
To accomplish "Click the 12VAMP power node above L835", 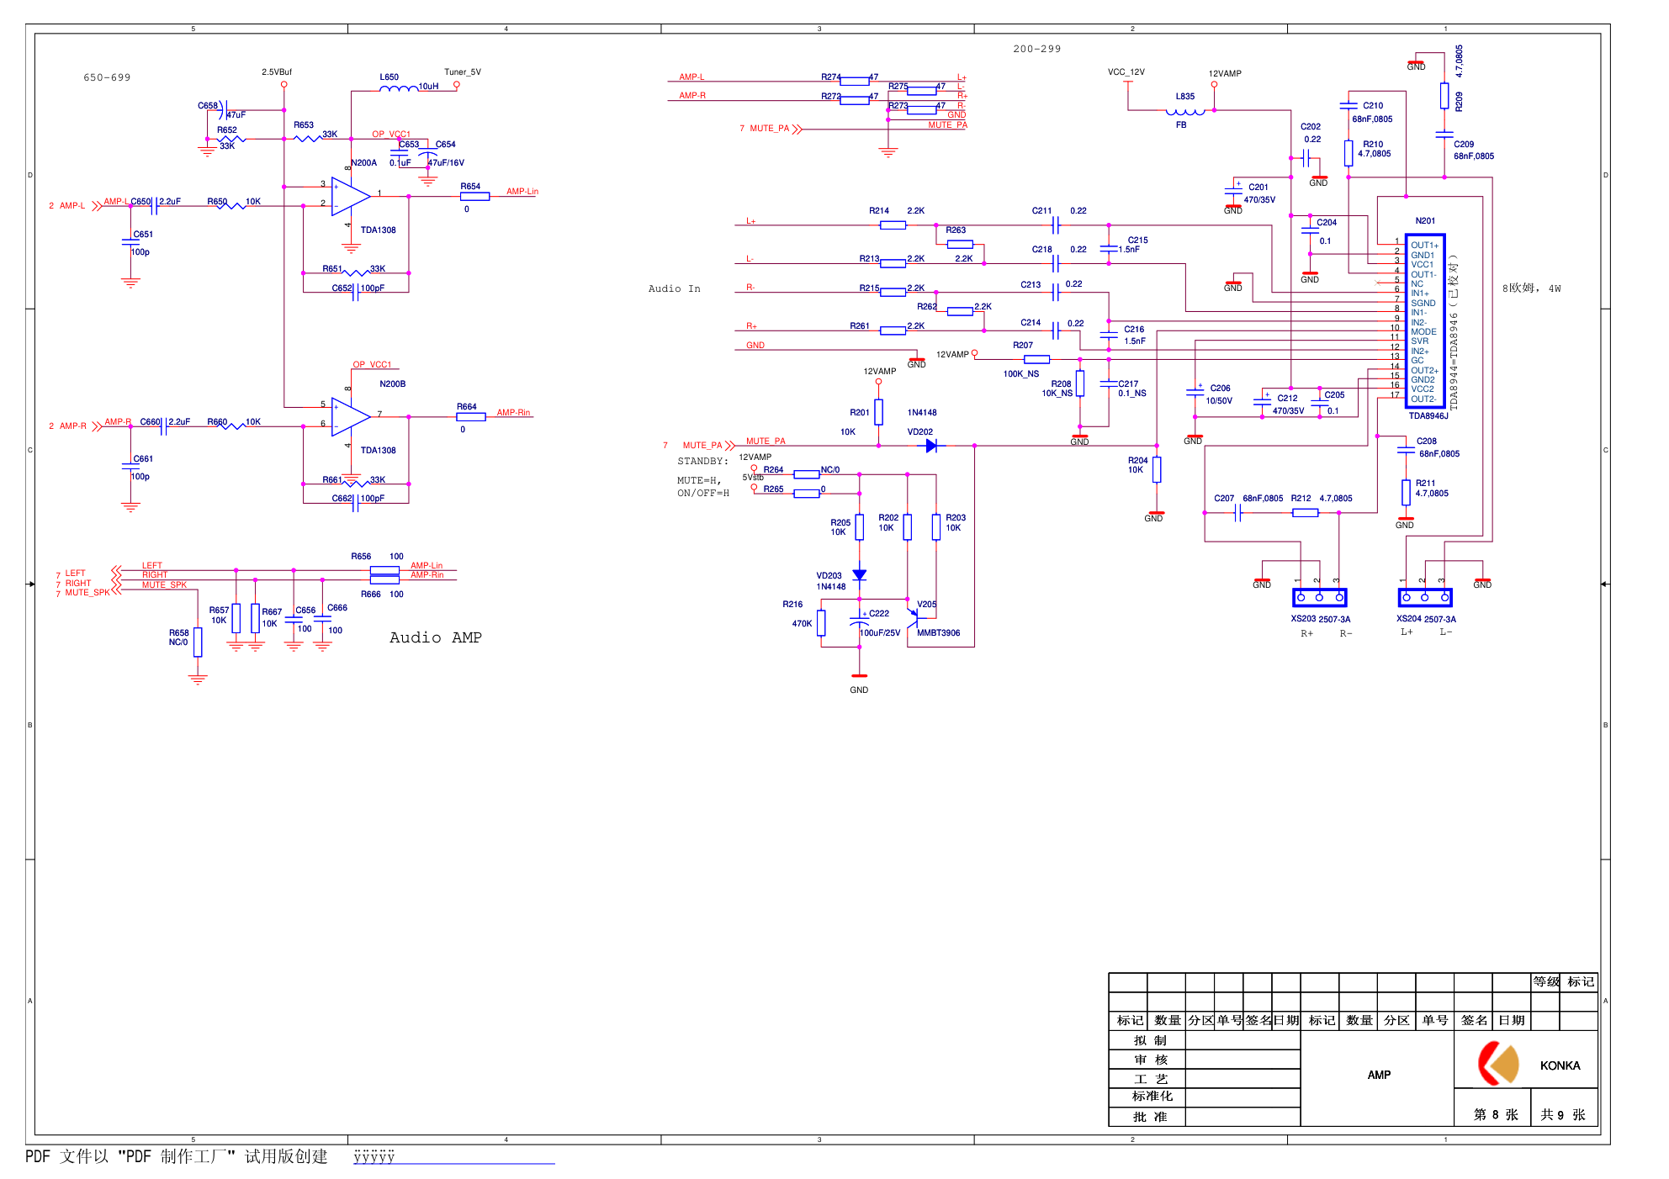I will [x=1214, y=84].
